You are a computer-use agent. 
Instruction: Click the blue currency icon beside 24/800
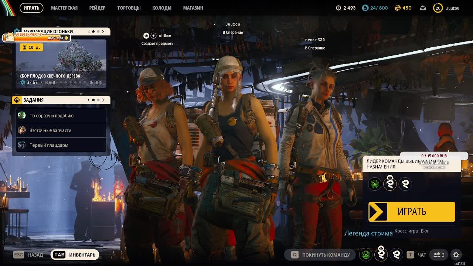click(x=365, y=8)
